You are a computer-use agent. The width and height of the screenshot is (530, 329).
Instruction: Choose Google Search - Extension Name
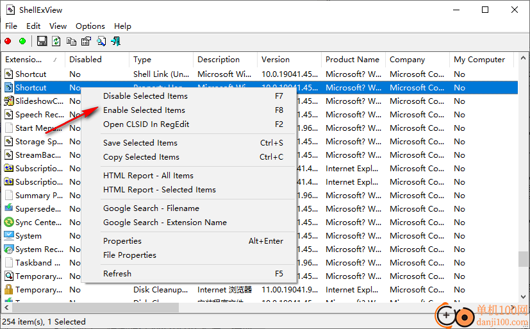pyautogui.click(x=189, y=223)
